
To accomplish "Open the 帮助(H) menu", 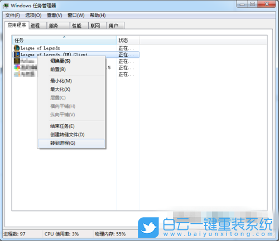I will (98, 15).
